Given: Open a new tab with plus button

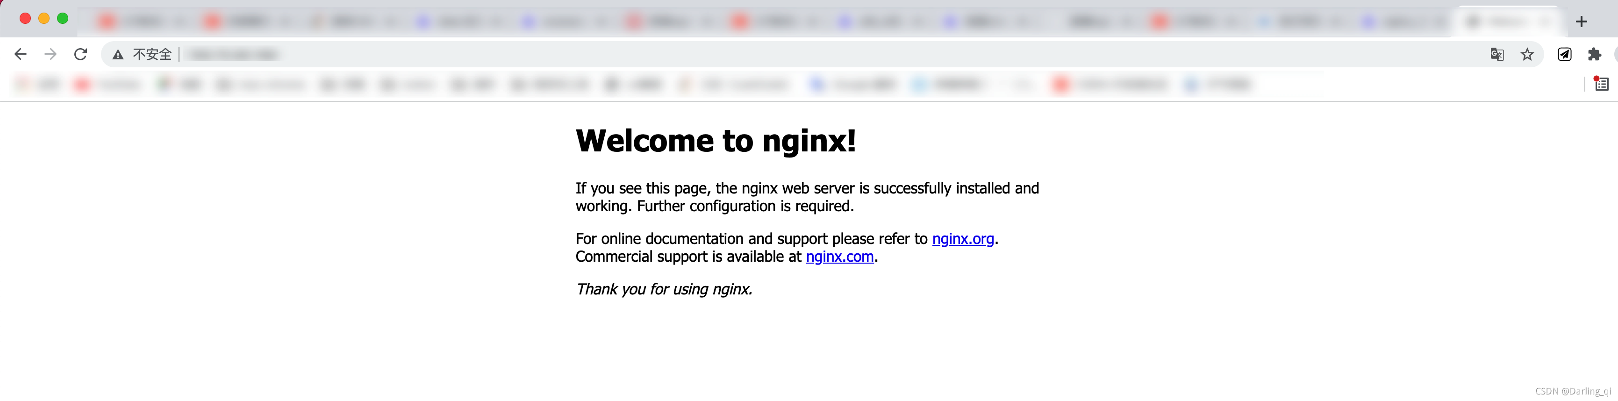Looking at the screenshot, I should 1582,22.
